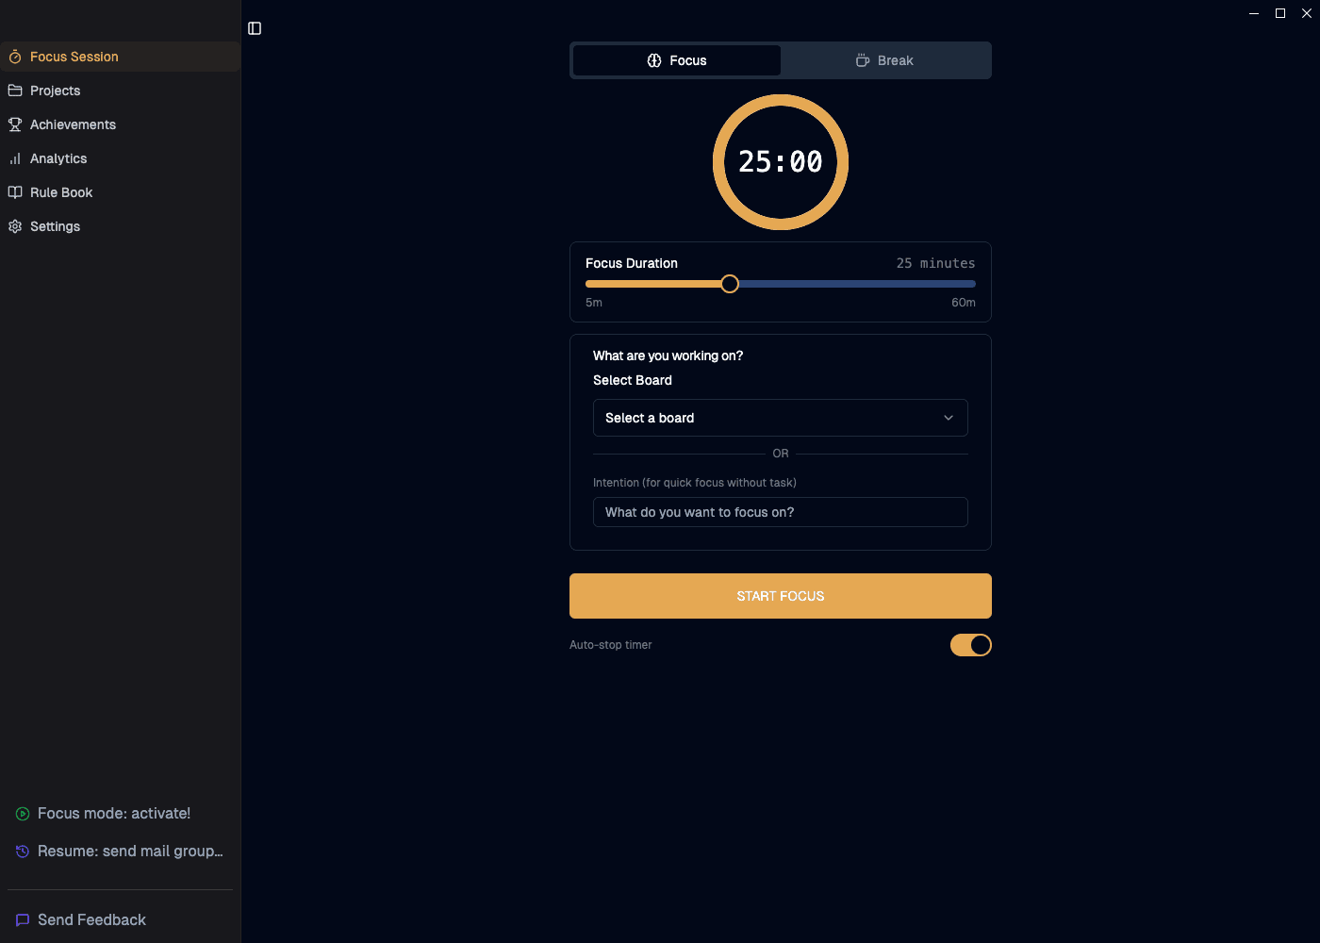Click the chevron arrow in the board selector
This screenshot has width=1320, height=943.
tap(949, 418)
